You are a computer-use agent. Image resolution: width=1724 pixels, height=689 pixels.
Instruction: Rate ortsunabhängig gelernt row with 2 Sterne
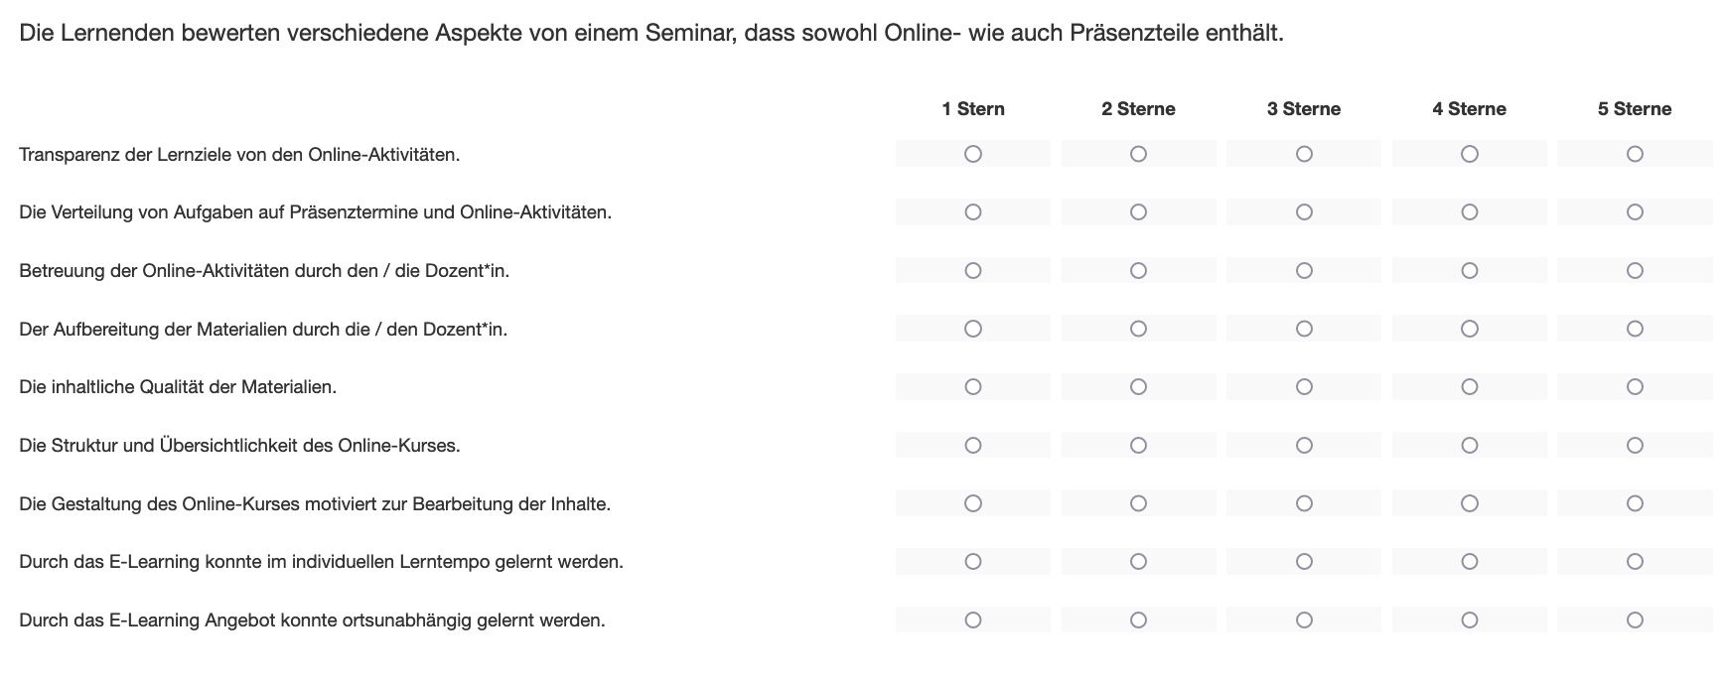pos(1138,620)
